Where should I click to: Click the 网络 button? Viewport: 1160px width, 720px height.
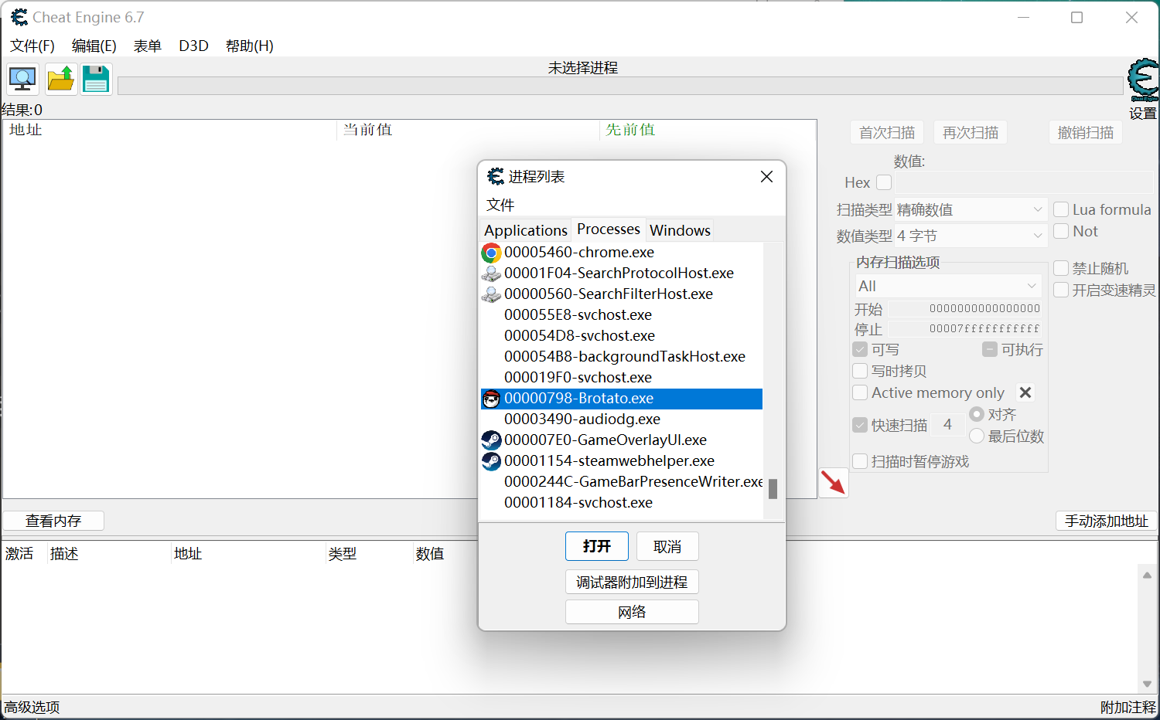[632, 612]
